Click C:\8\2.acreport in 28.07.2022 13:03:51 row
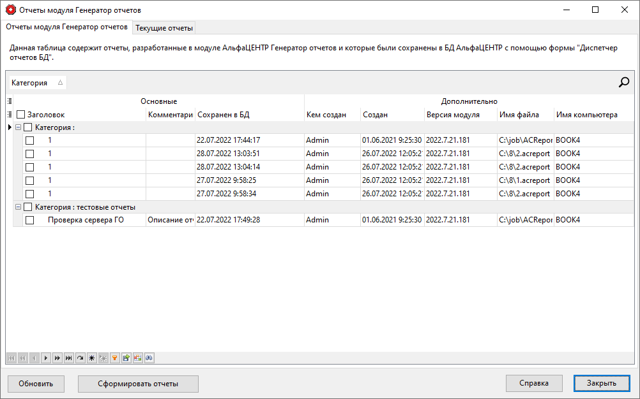The image size is (640, 399). pos(525,154)
